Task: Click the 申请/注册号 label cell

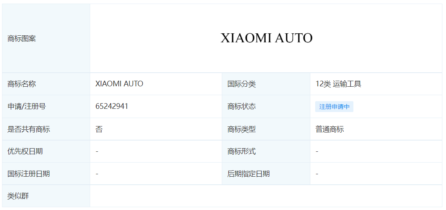Action: tap(46, 106)
